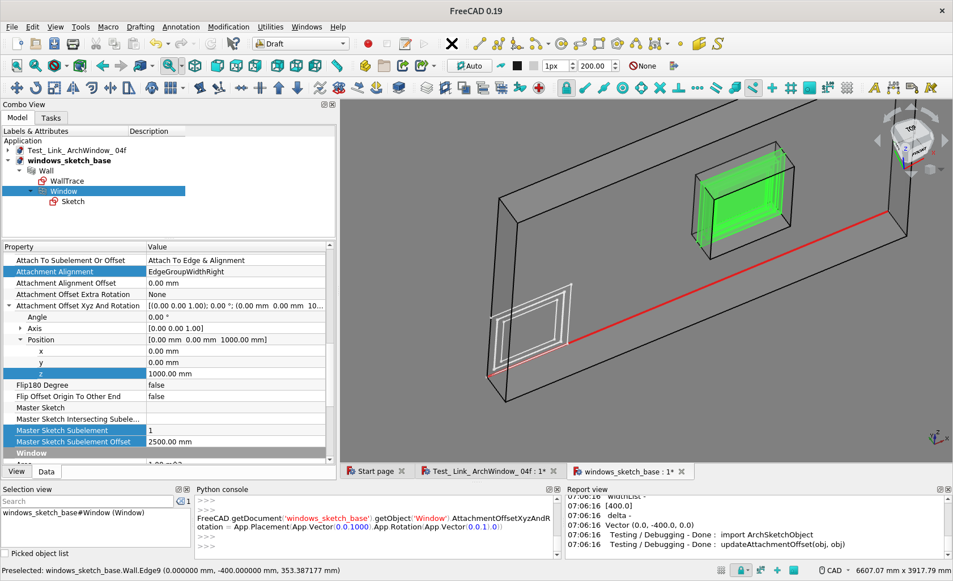The height and width of the screenshot is (581, 953).
Task: Open the Annotation menu
Action: point(181,27)
